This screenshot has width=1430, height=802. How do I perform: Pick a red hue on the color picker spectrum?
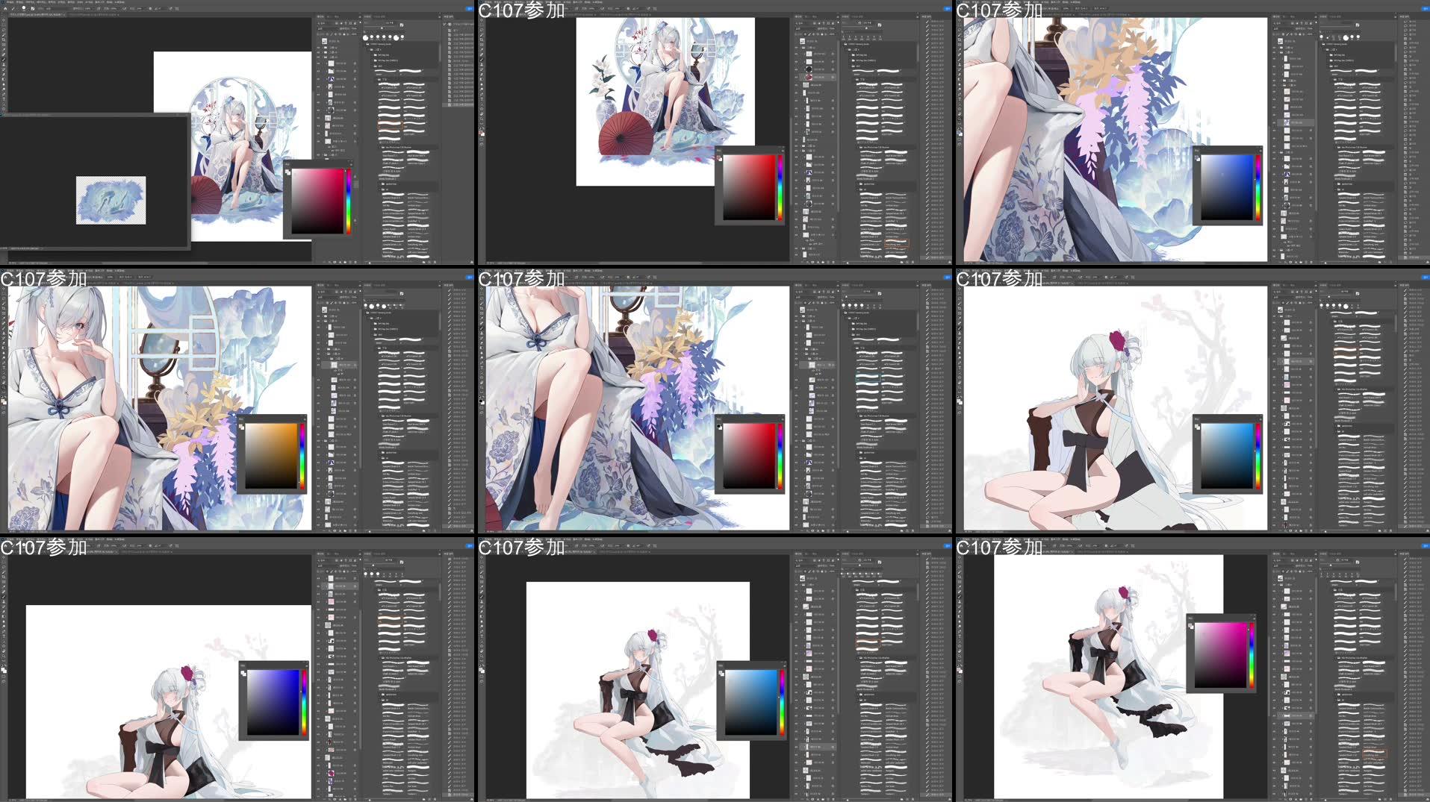(349, 171)
